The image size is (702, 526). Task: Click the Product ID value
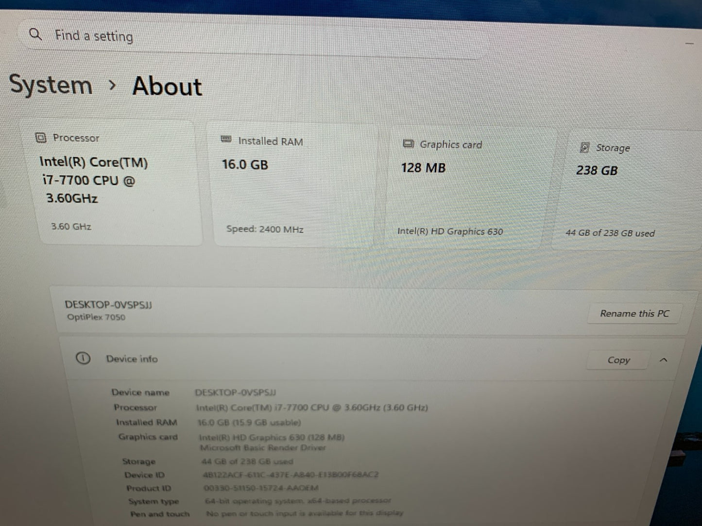pos(261,488)
